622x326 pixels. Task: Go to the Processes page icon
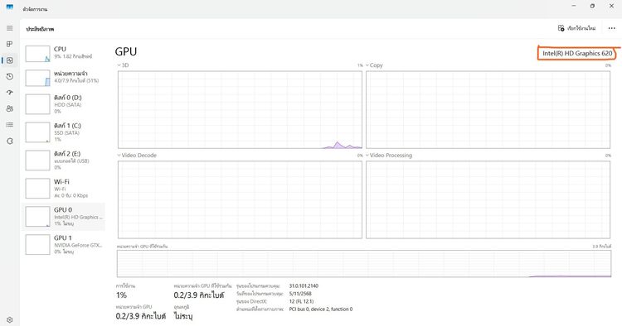click(9, 44)
